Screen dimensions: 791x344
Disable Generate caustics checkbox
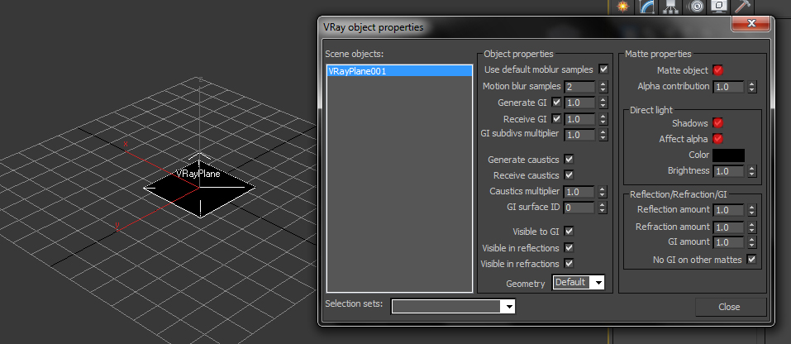coord(569,160)
